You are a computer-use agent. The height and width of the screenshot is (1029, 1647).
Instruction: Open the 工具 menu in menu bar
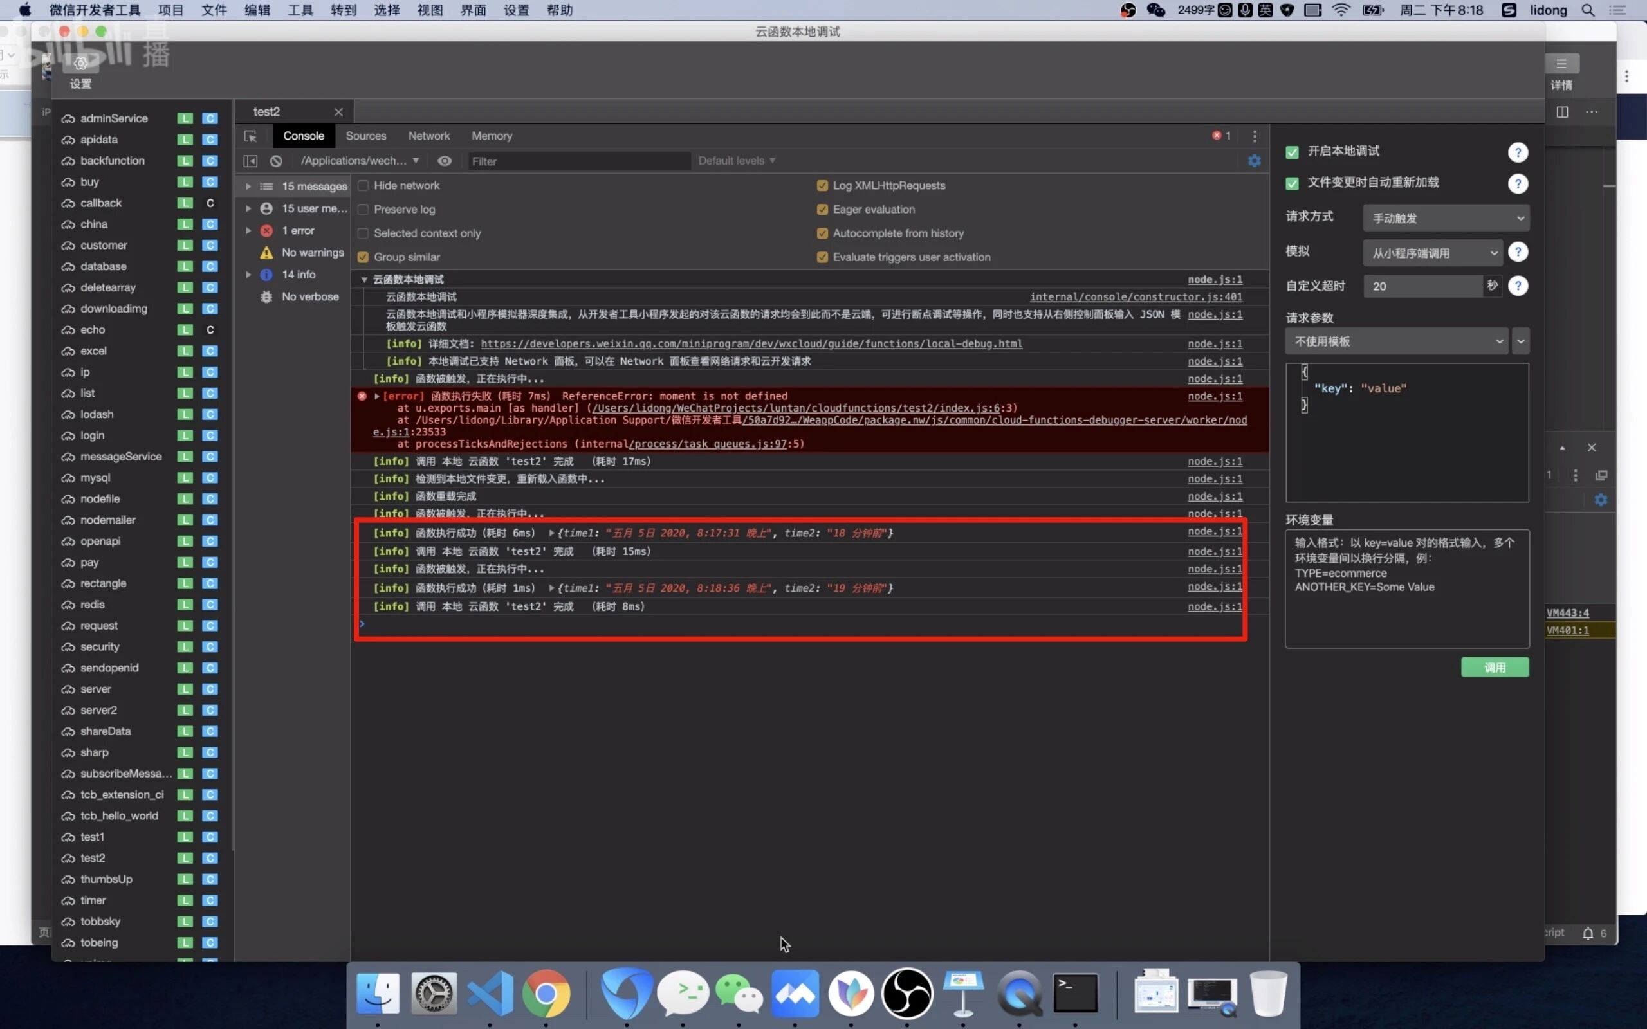[x=300, y=10]
